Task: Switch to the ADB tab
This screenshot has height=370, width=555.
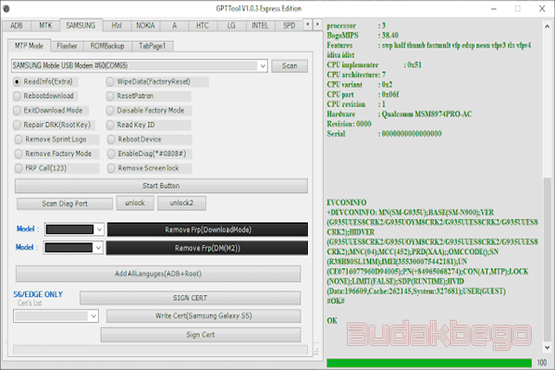Action: click(17, 26)
